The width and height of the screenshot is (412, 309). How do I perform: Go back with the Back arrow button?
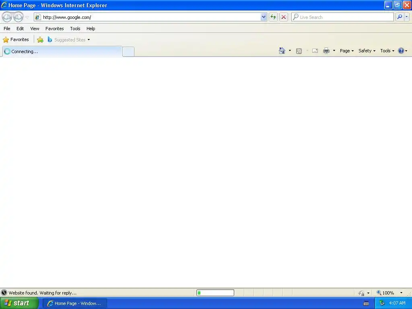coord(7,17)
